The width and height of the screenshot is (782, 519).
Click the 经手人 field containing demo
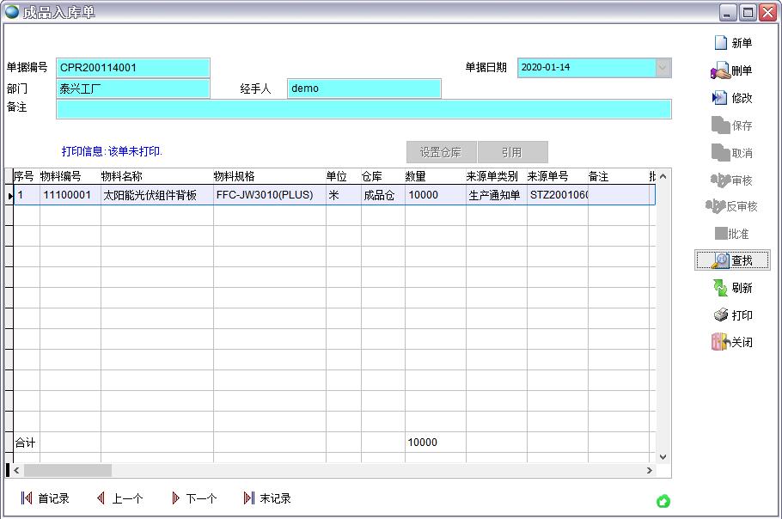pos(364,89)
